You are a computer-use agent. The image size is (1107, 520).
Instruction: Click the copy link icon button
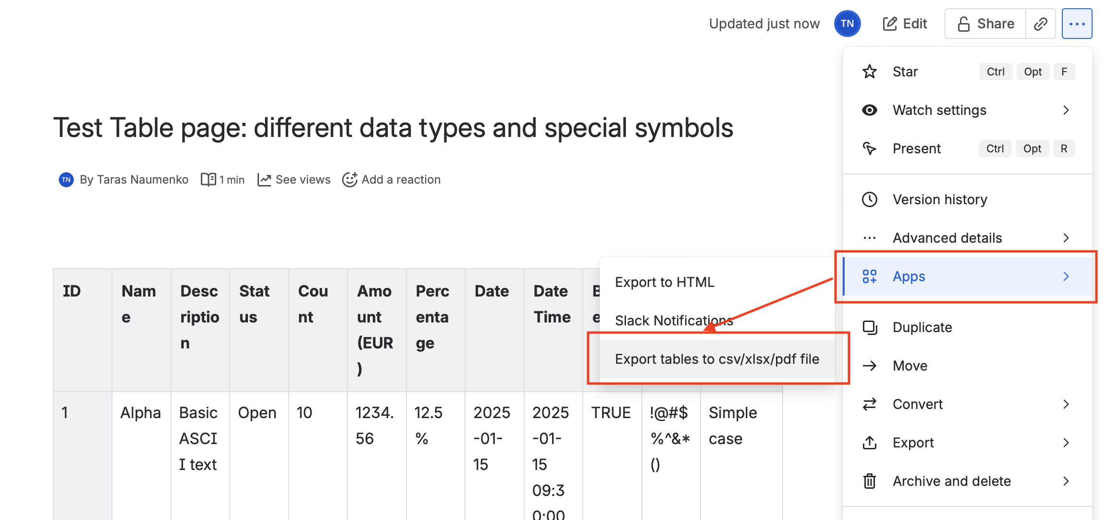coord(1040,24)
